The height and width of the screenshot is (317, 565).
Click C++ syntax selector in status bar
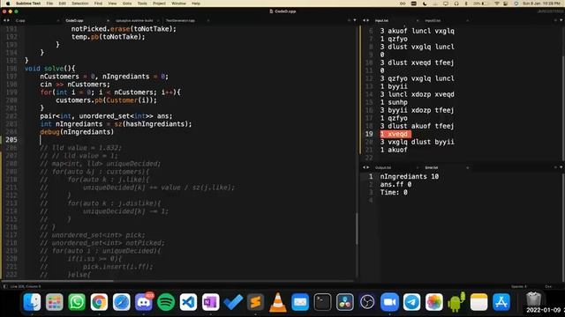point(548,286)
